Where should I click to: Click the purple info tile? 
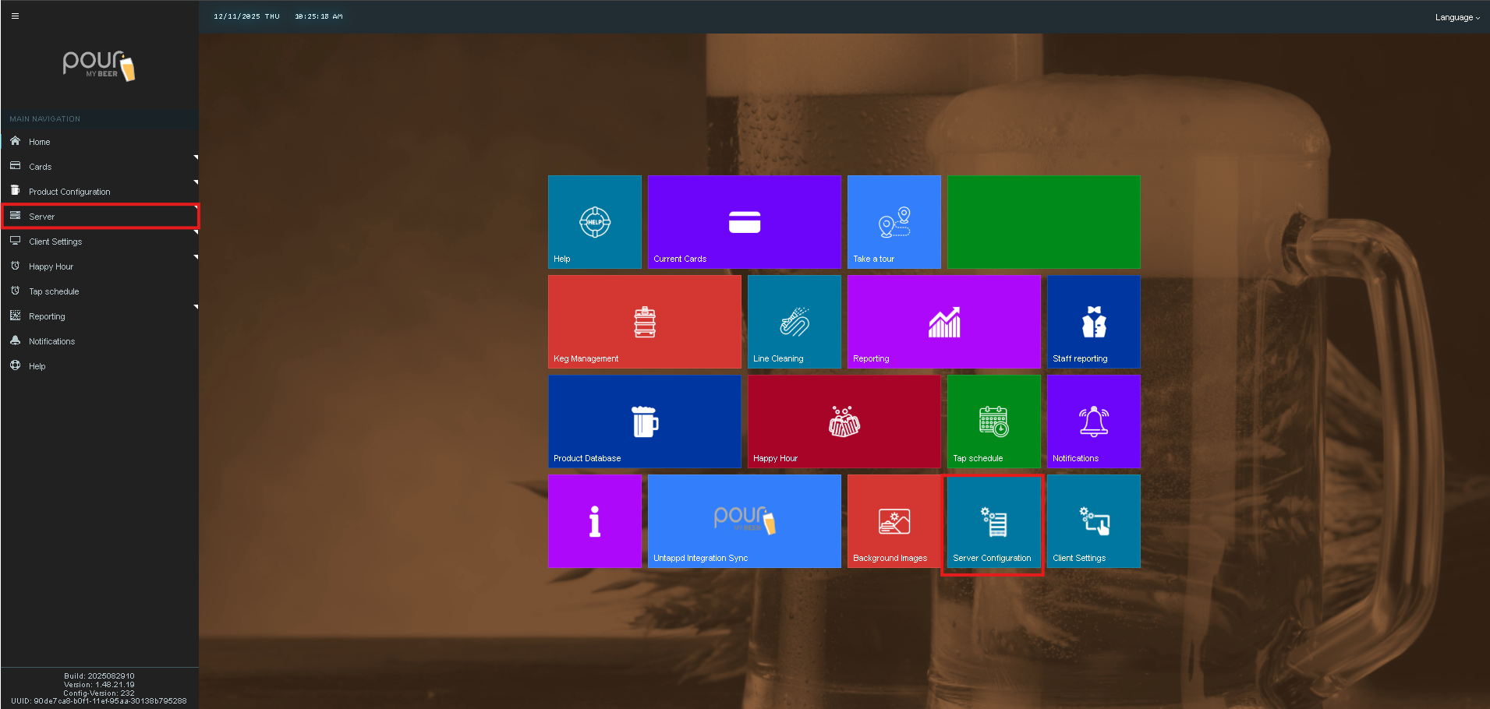coord(594,521)
